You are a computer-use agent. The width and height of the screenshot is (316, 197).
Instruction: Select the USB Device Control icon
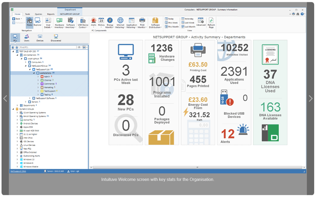(83, 22)
